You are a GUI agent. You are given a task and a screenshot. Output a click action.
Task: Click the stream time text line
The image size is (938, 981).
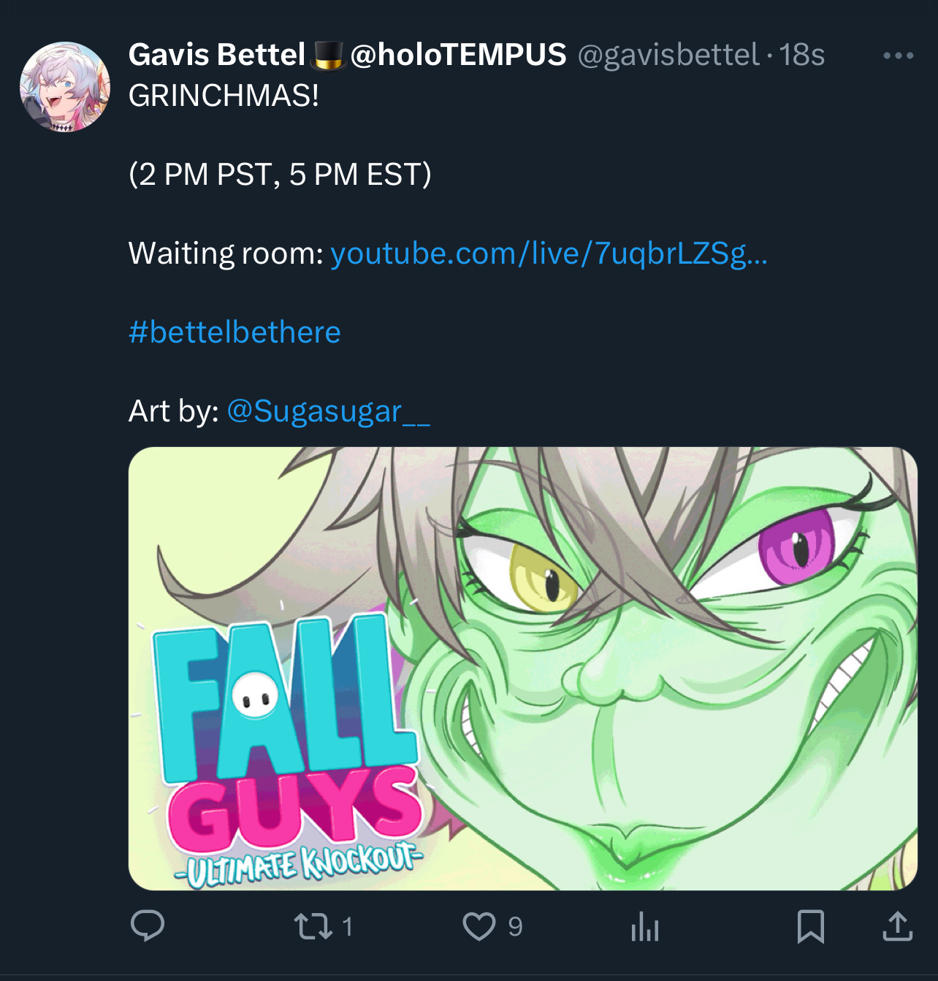coord(280,175)
